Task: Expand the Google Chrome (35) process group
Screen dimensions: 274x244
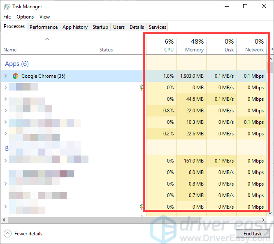Action: 6,76
